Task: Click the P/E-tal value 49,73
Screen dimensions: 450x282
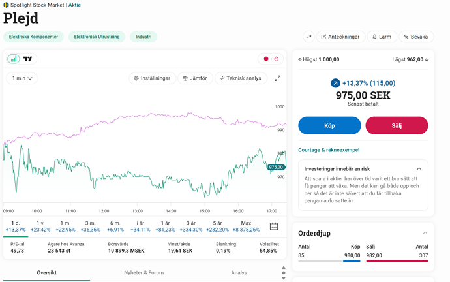Action: coord(17,251)
